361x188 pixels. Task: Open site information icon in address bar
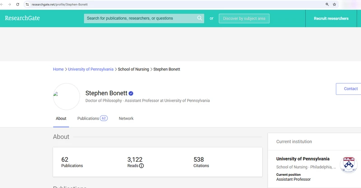click(27, 5)
